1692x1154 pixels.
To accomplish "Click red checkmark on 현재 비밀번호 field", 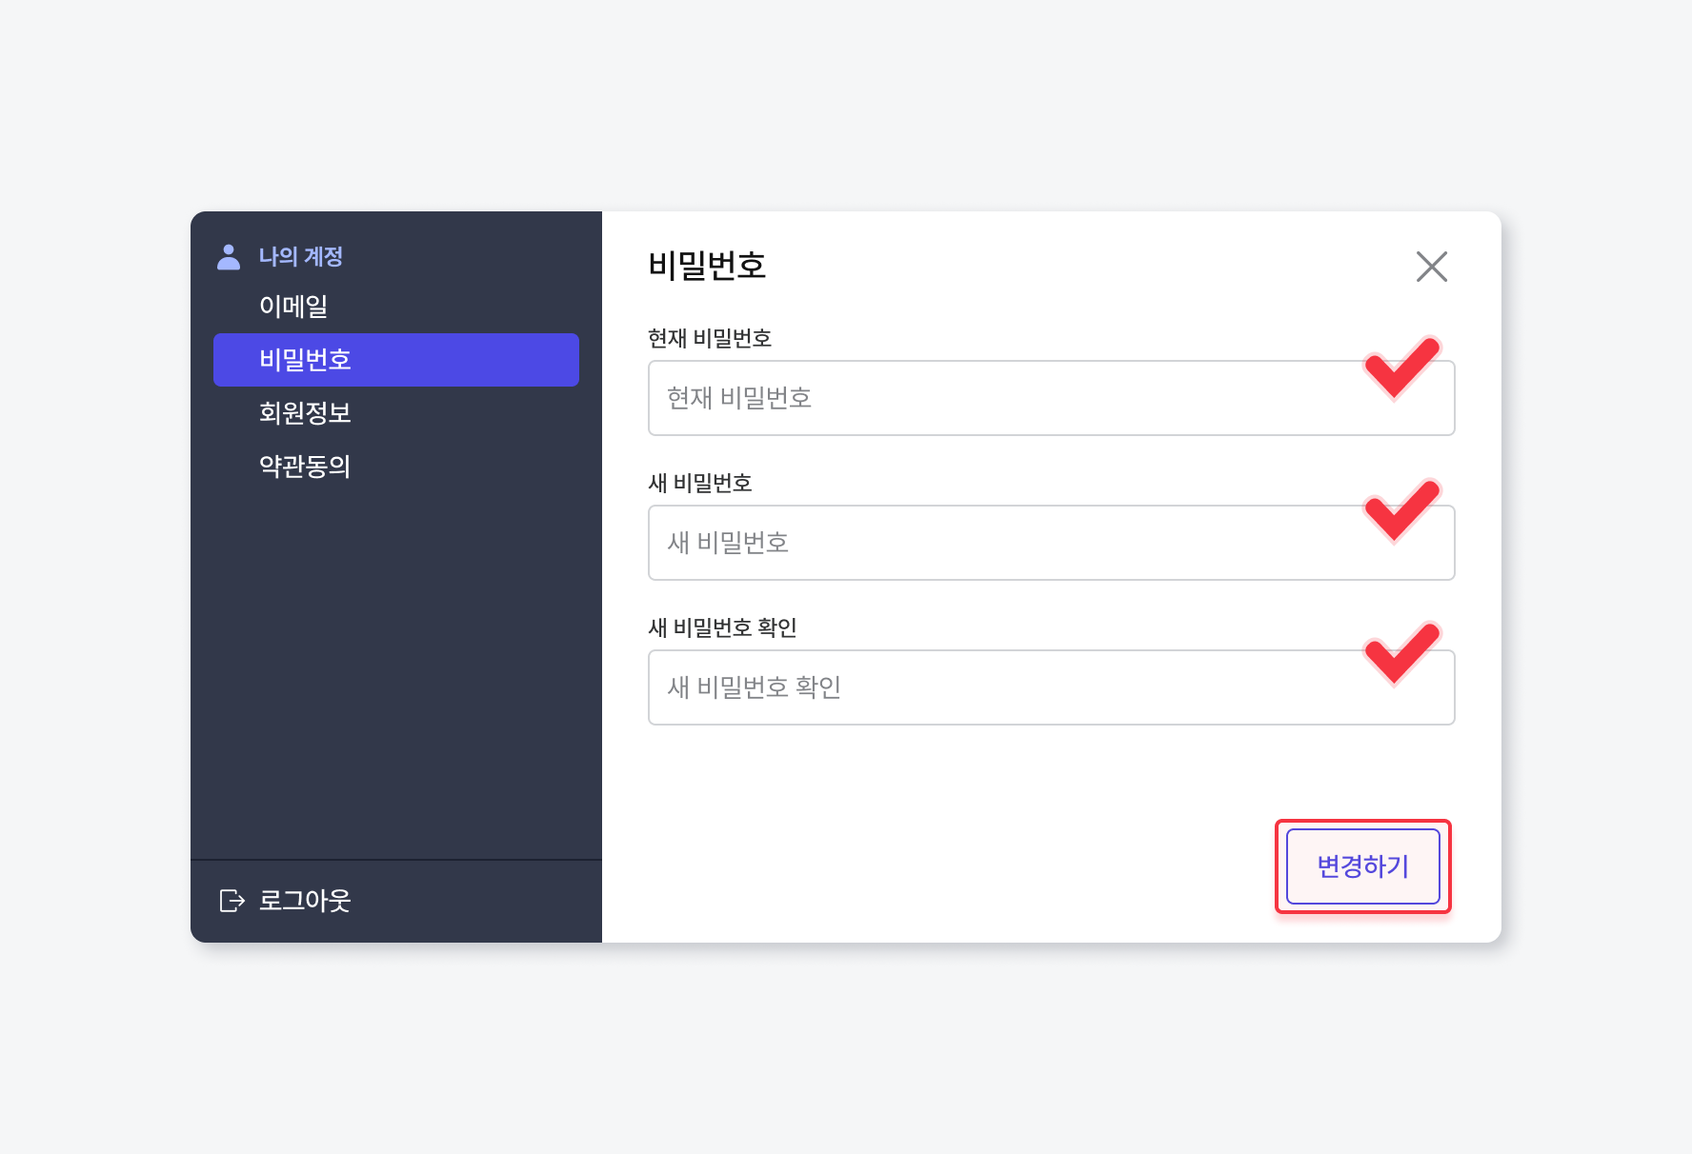I will click(x=1401, y=368).
